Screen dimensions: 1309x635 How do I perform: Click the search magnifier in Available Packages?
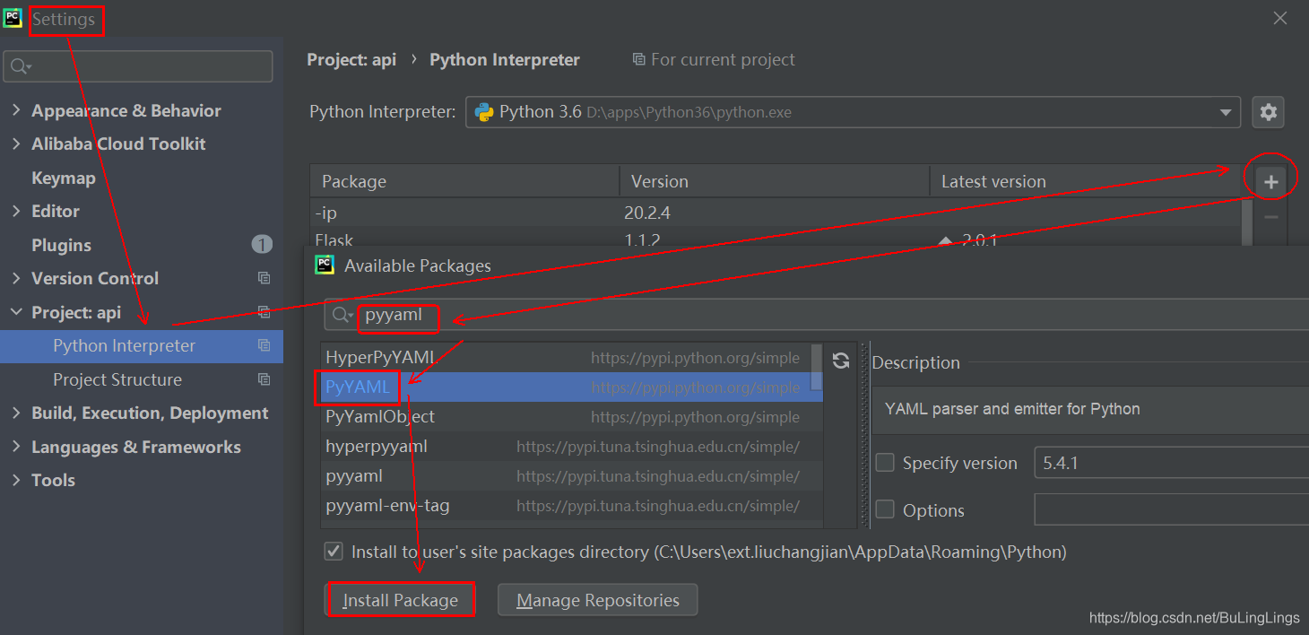(342, 315)
